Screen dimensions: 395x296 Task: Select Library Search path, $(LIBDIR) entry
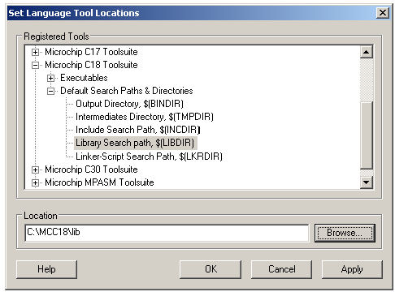coord(135,143)
